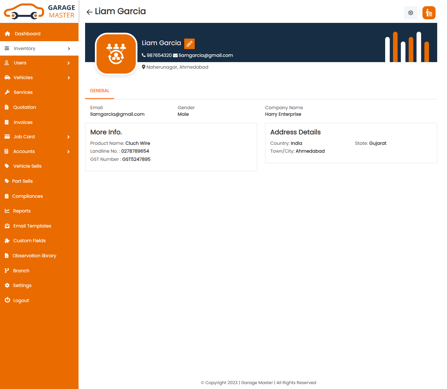The width and height of the screenshot is (447, 389).
Task: Expand the Job Card submenu
Action: tap(69, 137)
